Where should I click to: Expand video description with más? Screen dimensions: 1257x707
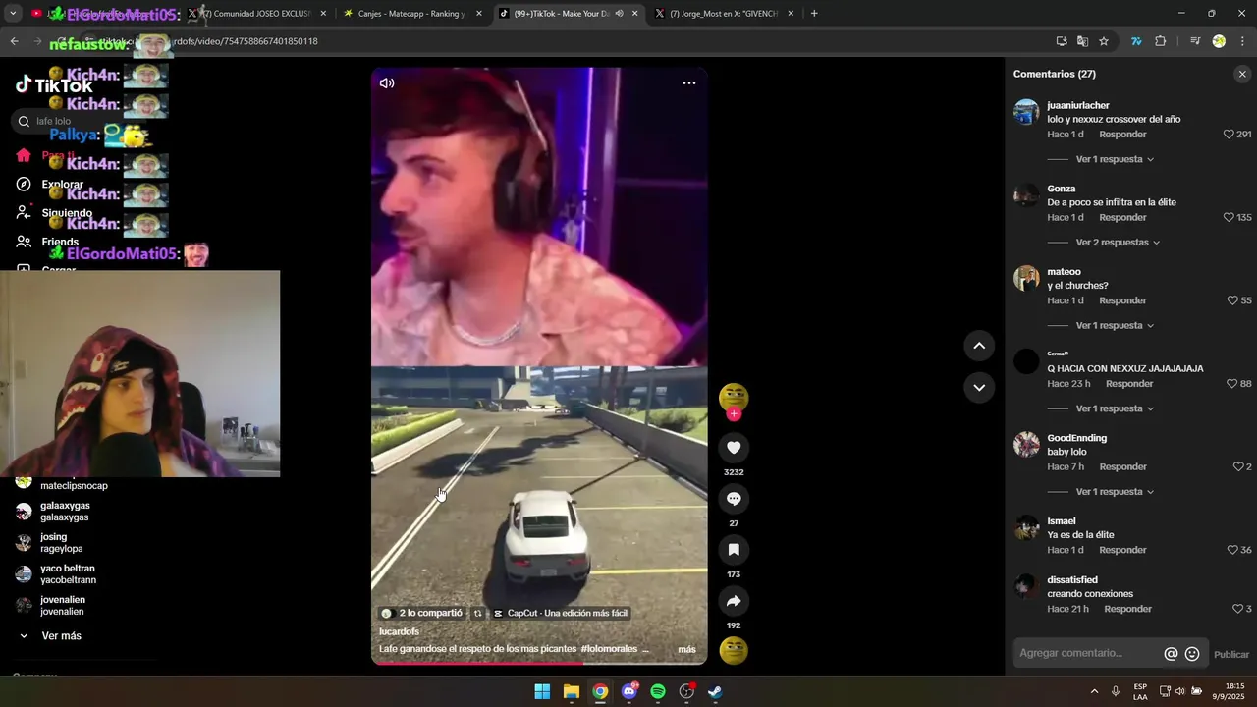tap(686, 649)
